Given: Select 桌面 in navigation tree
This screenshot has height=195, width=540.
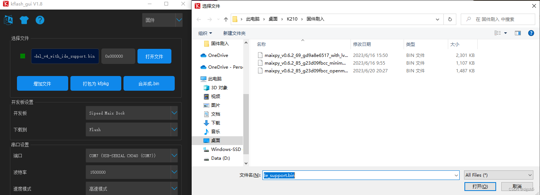Looking at the screenshot, I should 217,140.
